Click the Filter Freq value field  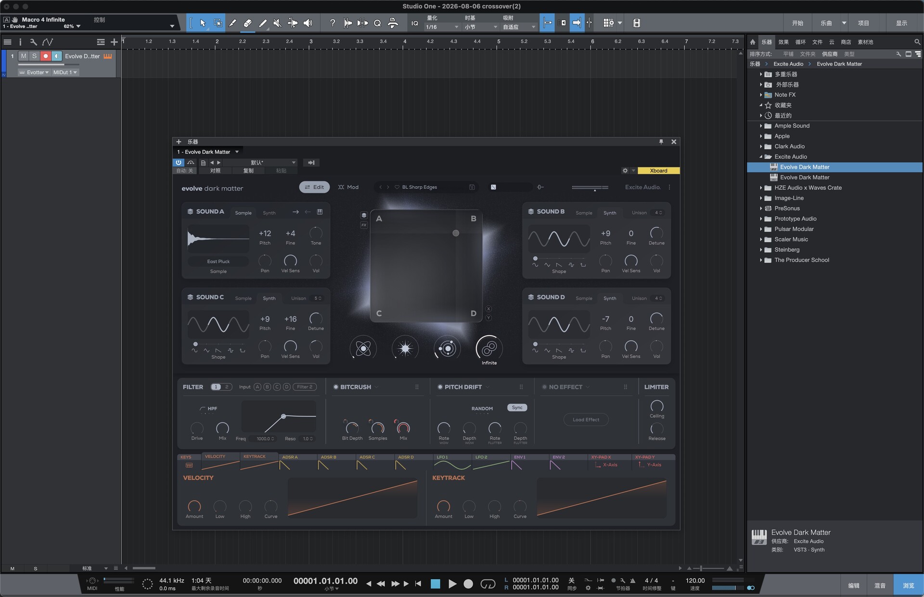tap(265, 439)
